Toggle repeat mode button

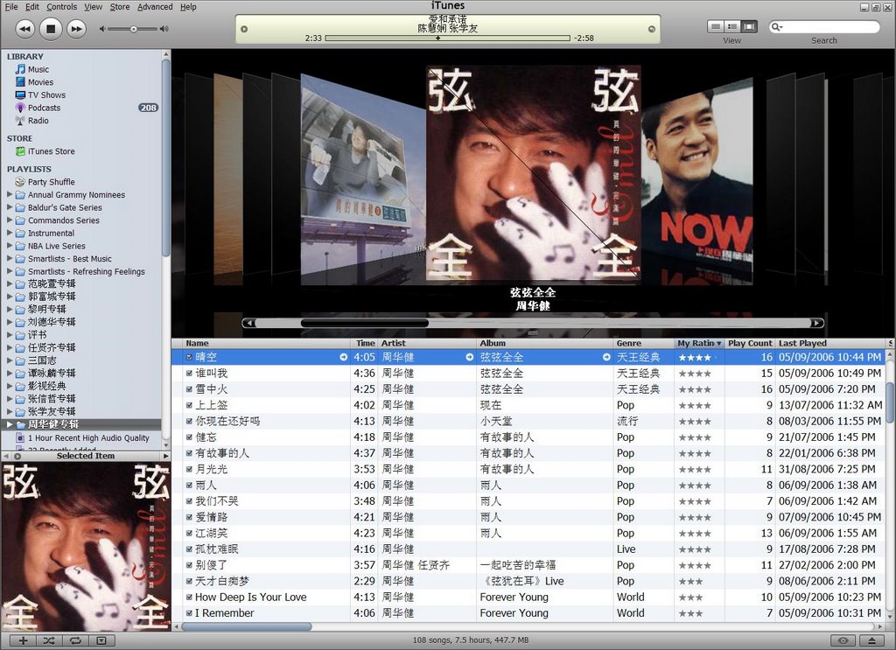click(75, 641)
